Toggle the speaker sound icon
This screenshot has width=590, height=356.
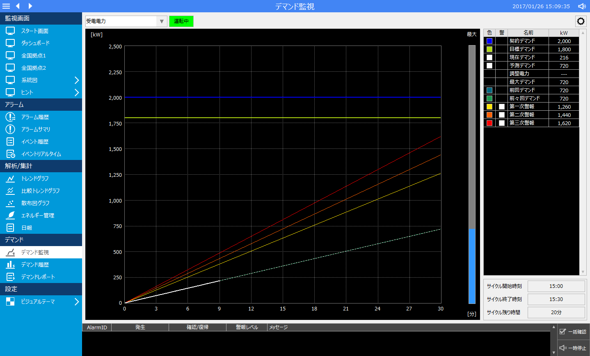pos(582,6)
